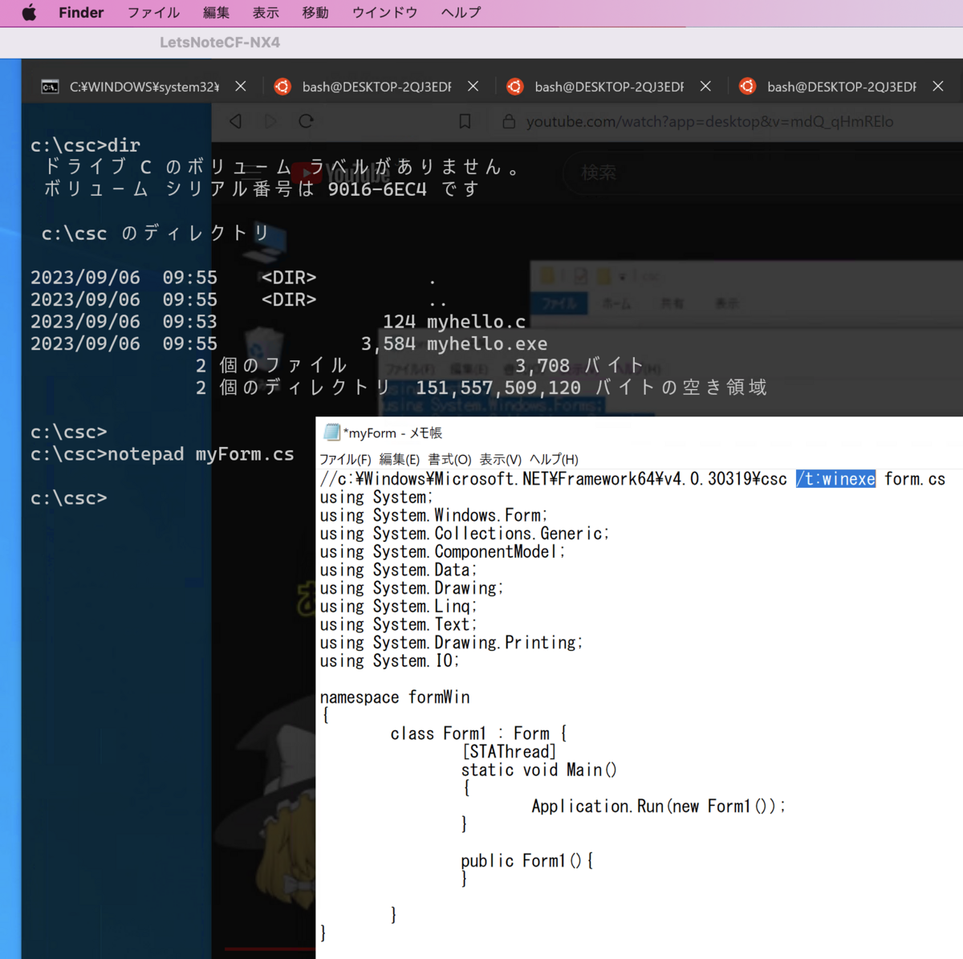
Task: Open the ヘルプ menu in the macOS menu bar
Action: point(461,12)
